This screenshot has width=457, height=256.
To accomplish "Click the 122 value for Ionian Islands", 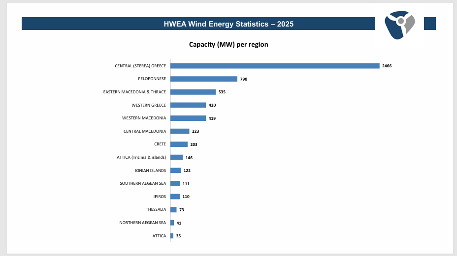I will [x=187, y=171].
